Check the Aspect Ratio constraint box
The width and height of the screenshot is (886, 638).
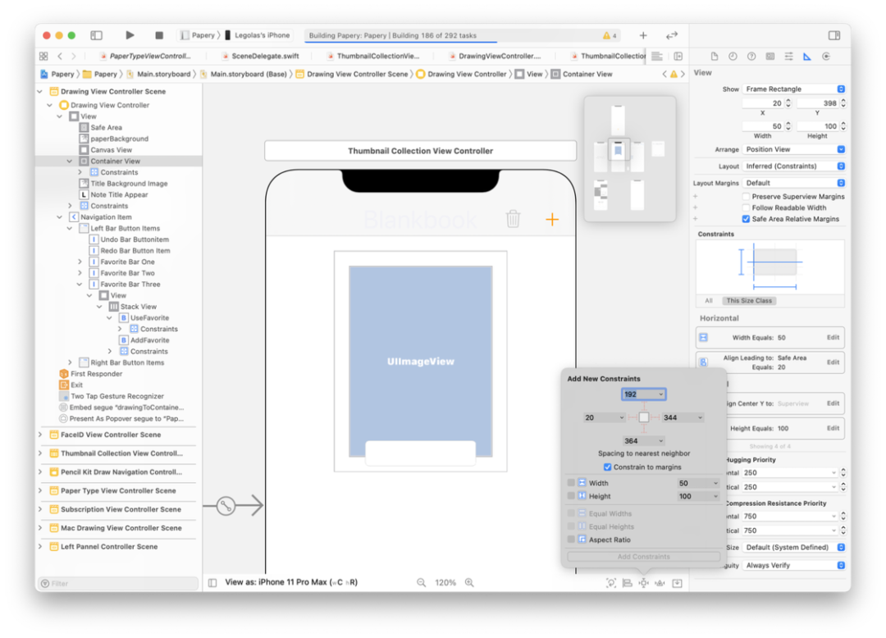pyautogui.click(x=571, y=540)
